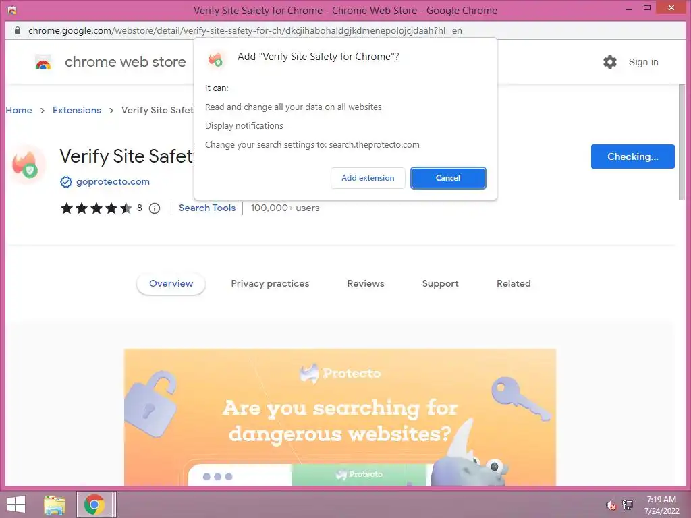Select the Overview tab
This screenshot has width=691, height=518.
click(171, 284)
